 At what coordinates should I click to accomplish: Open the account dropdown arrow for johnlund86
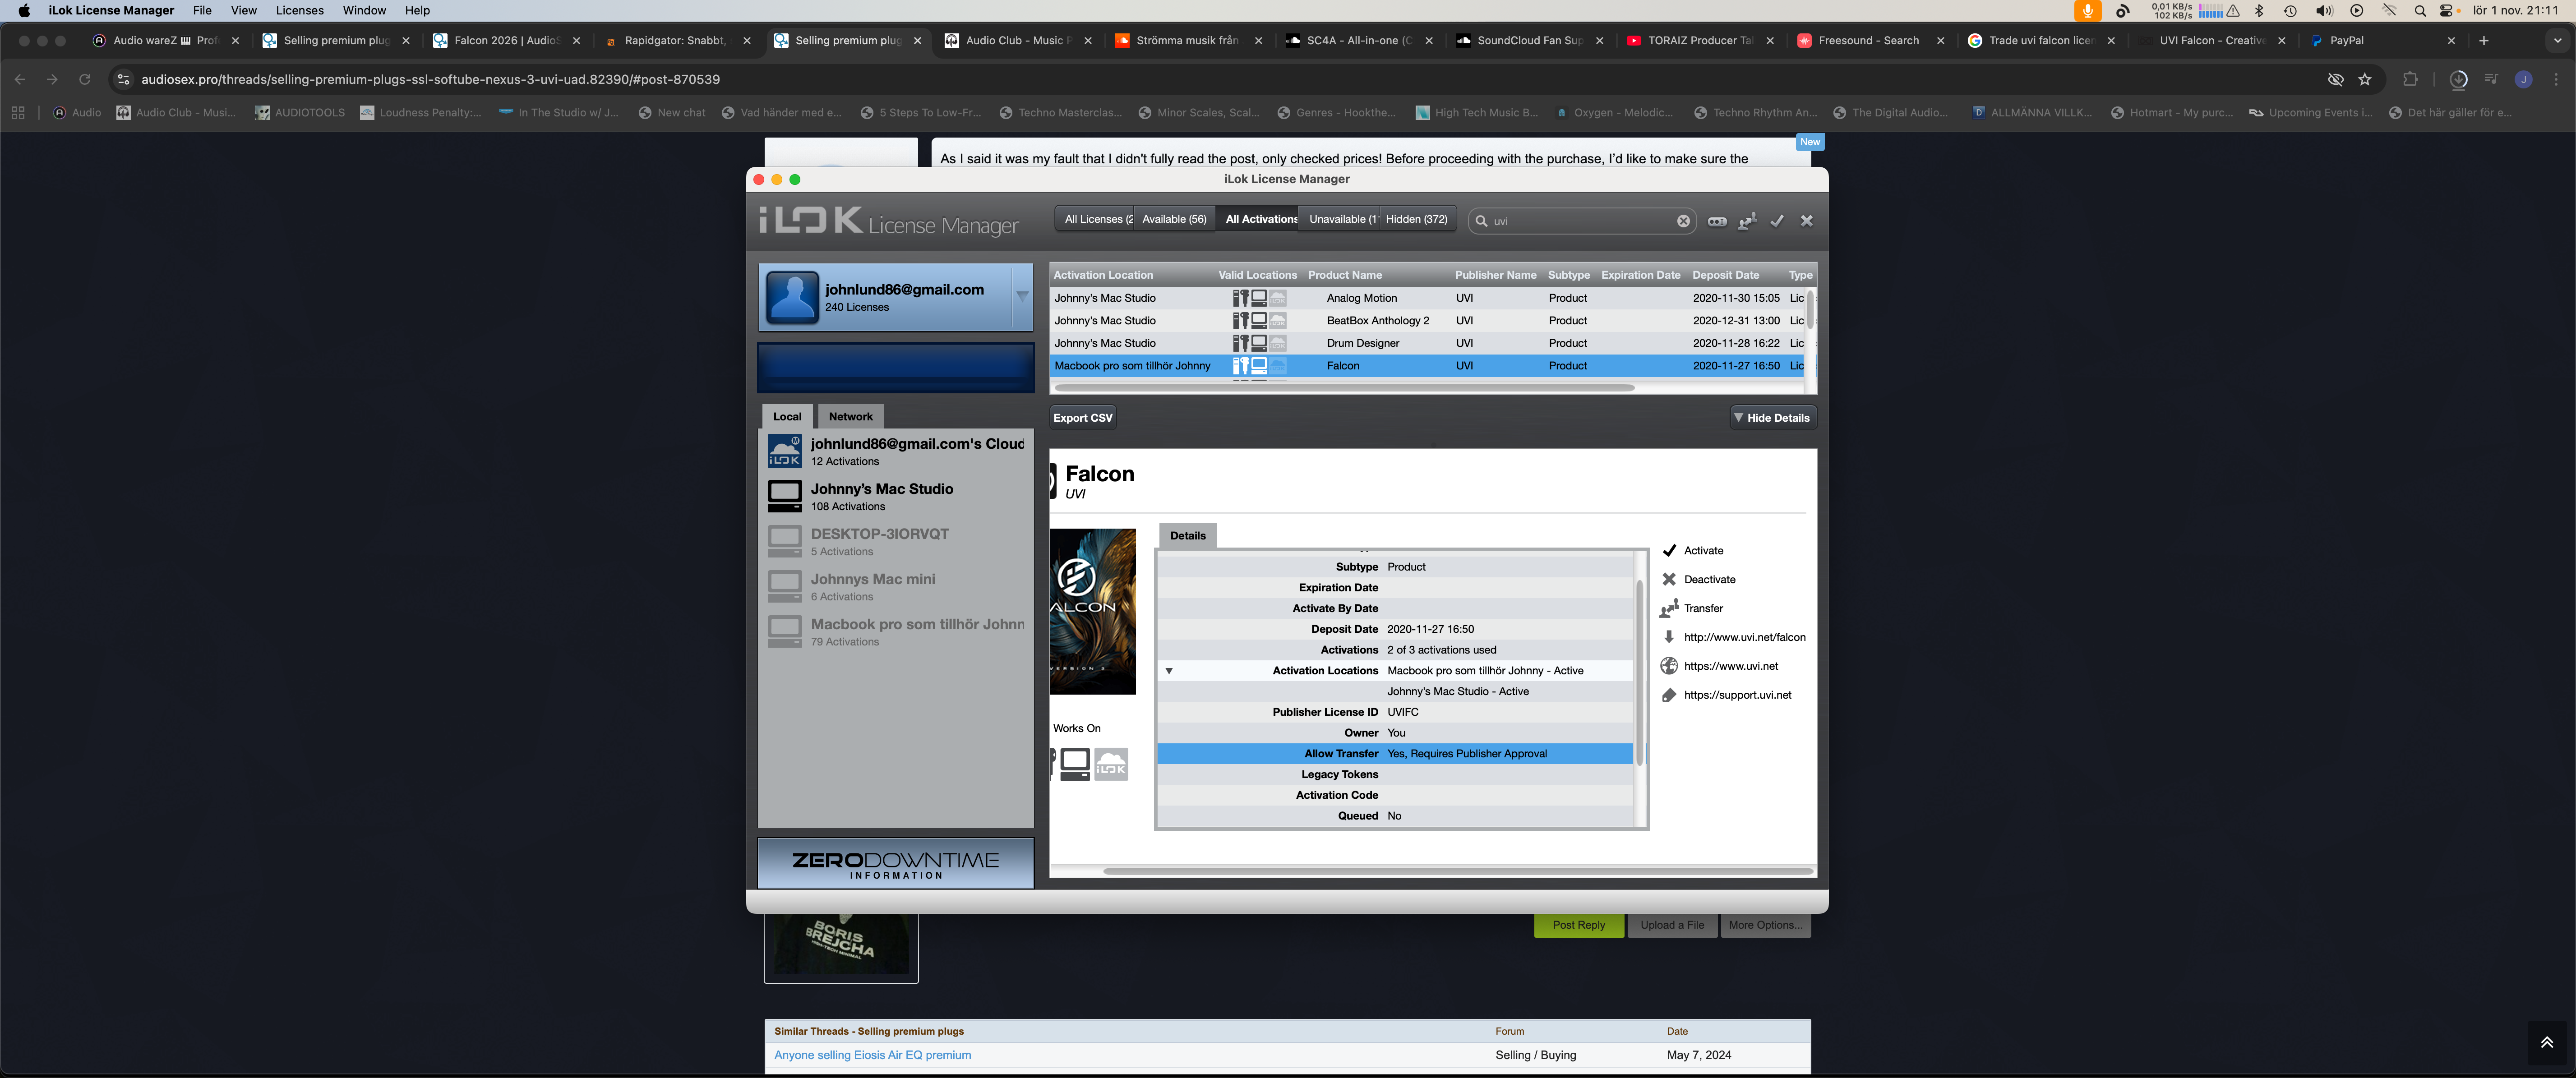tap(1022, 296)
